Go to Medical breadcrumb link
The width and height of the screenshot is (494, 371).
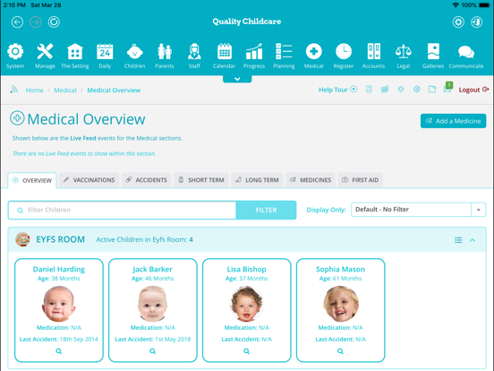point(65,91)
